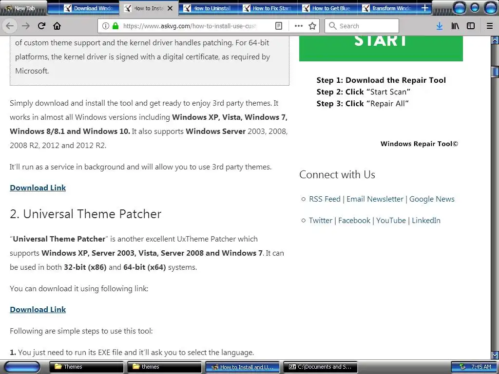Open the library bookshelf icon
Image resolution: width=499 pixels, height=374 pixels.
pos(455,26)
